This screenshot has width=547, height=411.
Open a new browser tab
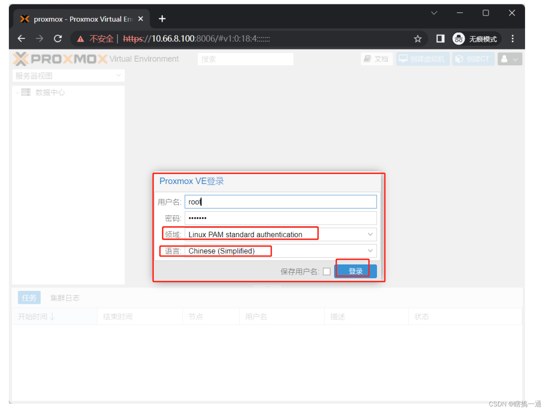(162, 19)
